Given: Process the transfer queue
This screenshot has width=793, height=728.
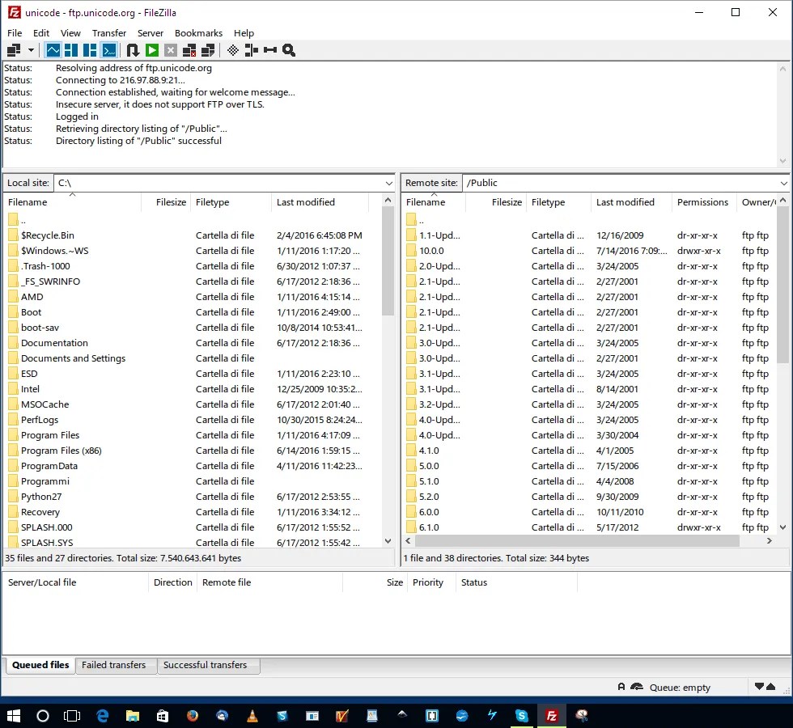Looking at the screenshot, I should tap(151, 50).
